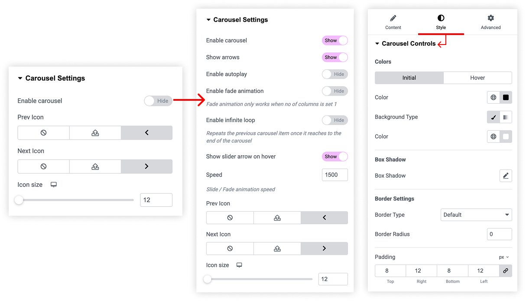Click the Speed input field
Image resolution: width=526 pixels, height=301 pixels.
[334, 175]
